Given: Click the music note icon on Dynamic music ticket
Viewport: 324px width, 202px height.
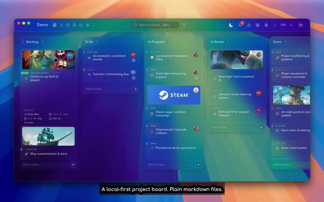Looking at the screenshot, I should (215, 96).
